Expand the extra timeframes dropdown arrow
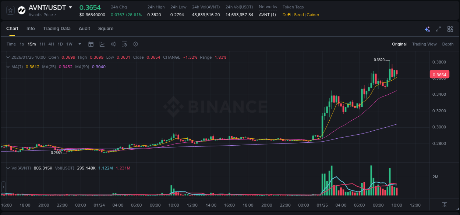Screen dimensions: 460x215 pos(79,44)
